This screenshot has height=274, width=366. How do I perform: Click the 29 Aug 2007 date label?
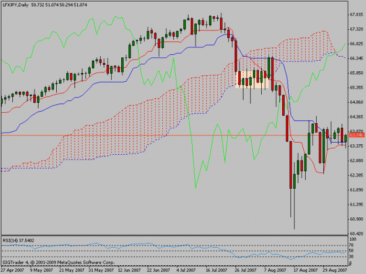click(x=335, y=270)
